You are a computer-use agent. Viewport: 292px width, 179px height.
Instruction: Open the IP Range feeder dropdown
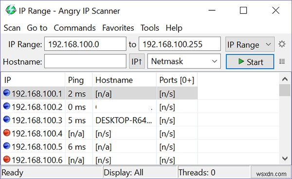(250, 44)
